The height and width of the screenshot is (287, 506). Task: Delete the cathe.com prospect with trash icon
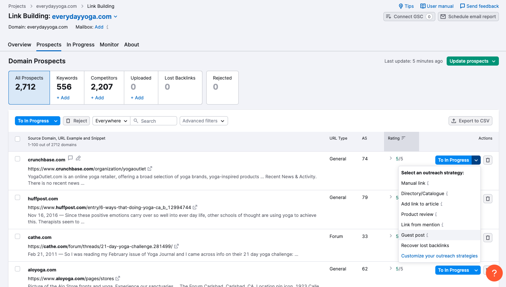click(488, 238)
